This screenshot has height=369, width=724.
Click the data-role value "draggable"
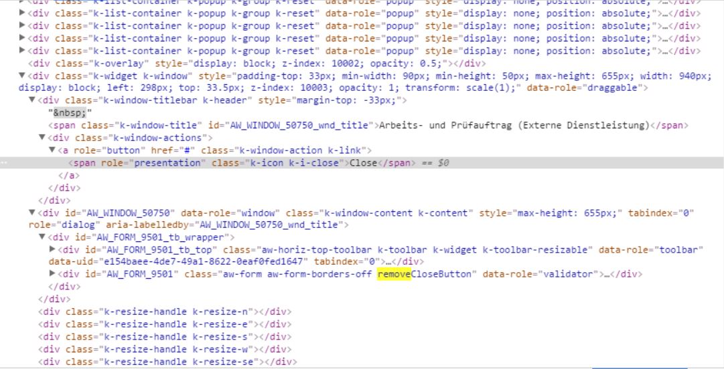click(x=611, y=88)
